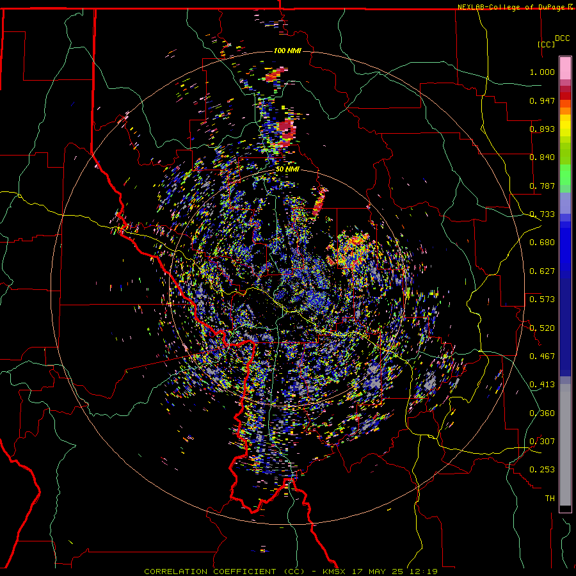Click the 50 NMI range ring label

click(x=287, y=170)
